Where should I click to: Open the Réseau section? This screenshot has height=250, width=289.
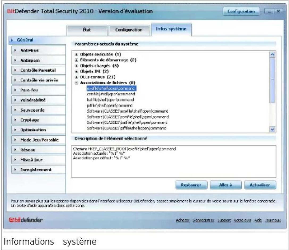(38, 150)
